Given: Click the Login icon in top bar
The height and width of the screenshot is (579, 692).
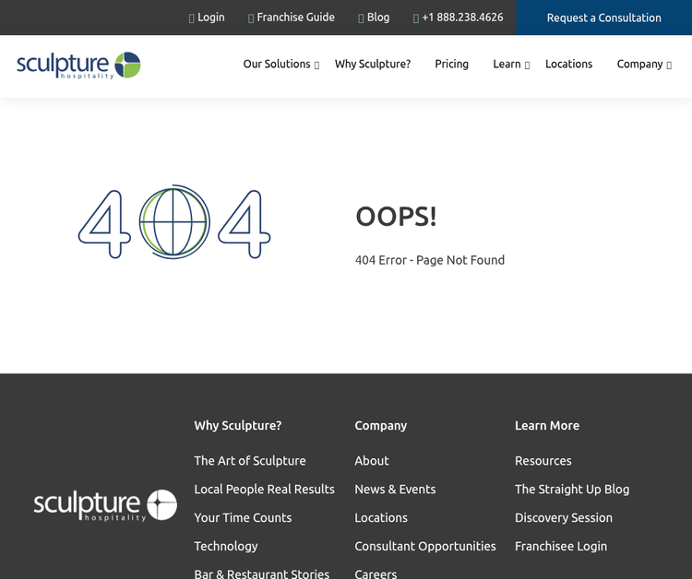Looking at the screenshot, I should click(192, 18).
